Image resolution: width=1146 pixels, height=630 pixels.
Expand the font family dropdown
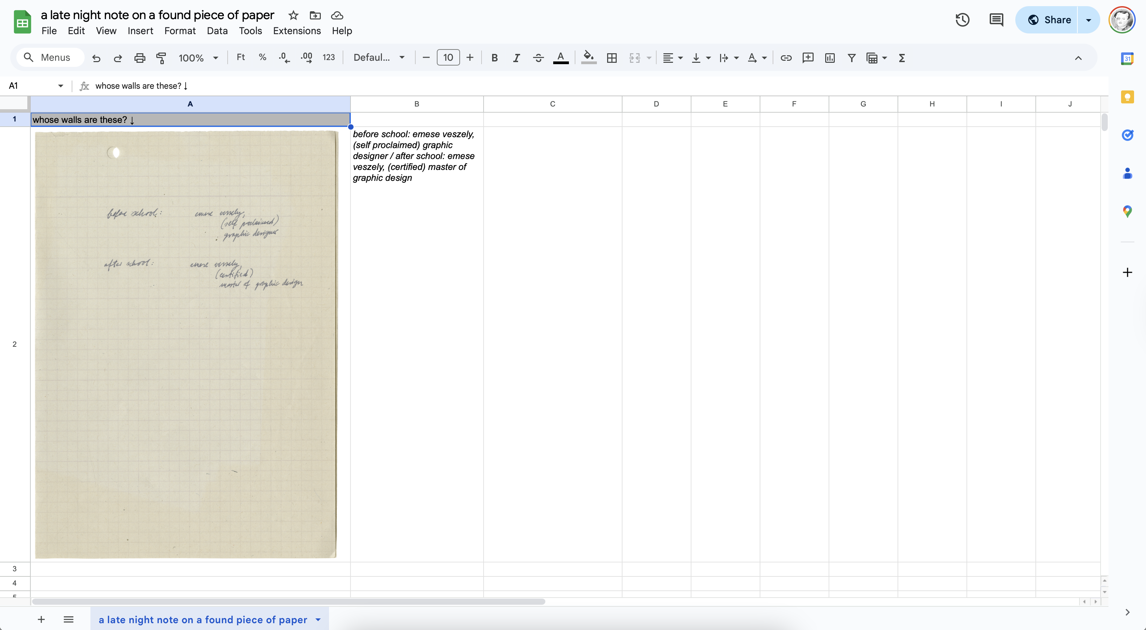coord(378,58)
